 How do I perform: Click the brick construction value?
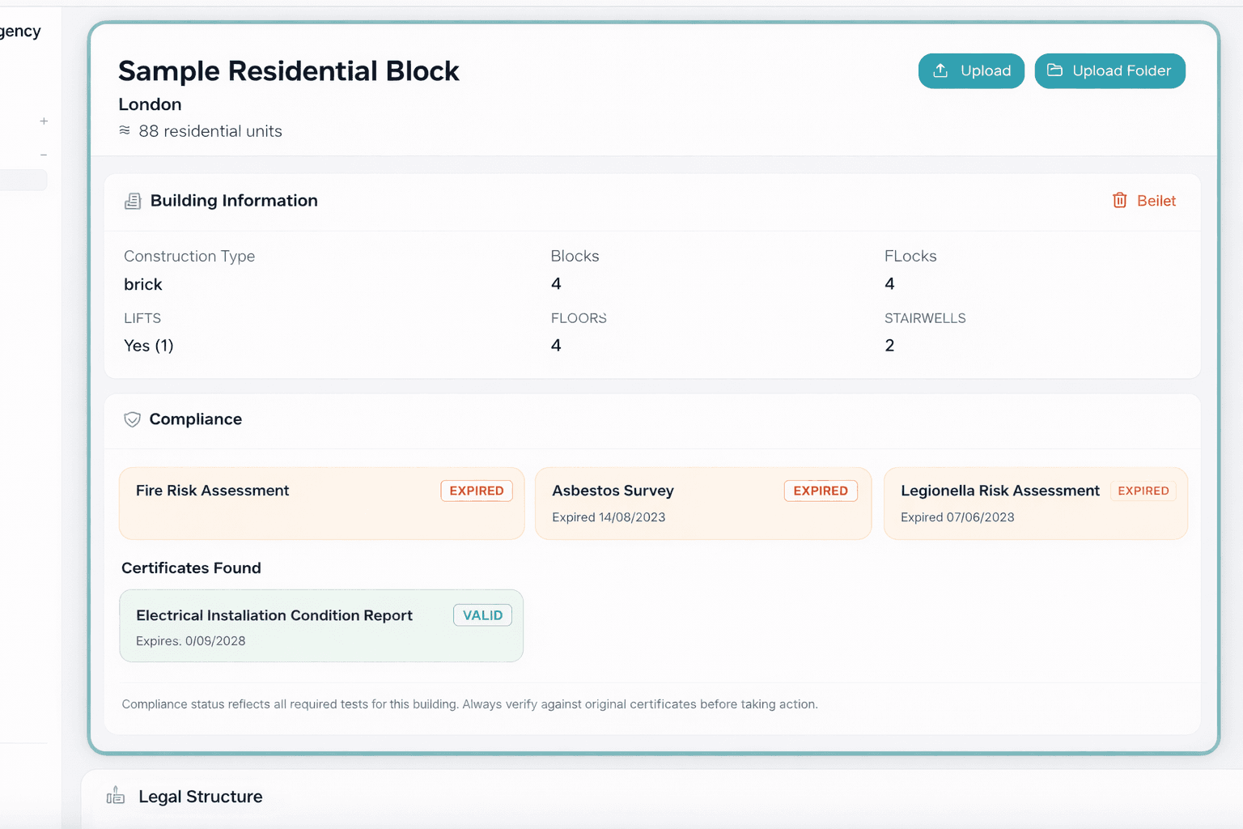[x=143, y=284]
